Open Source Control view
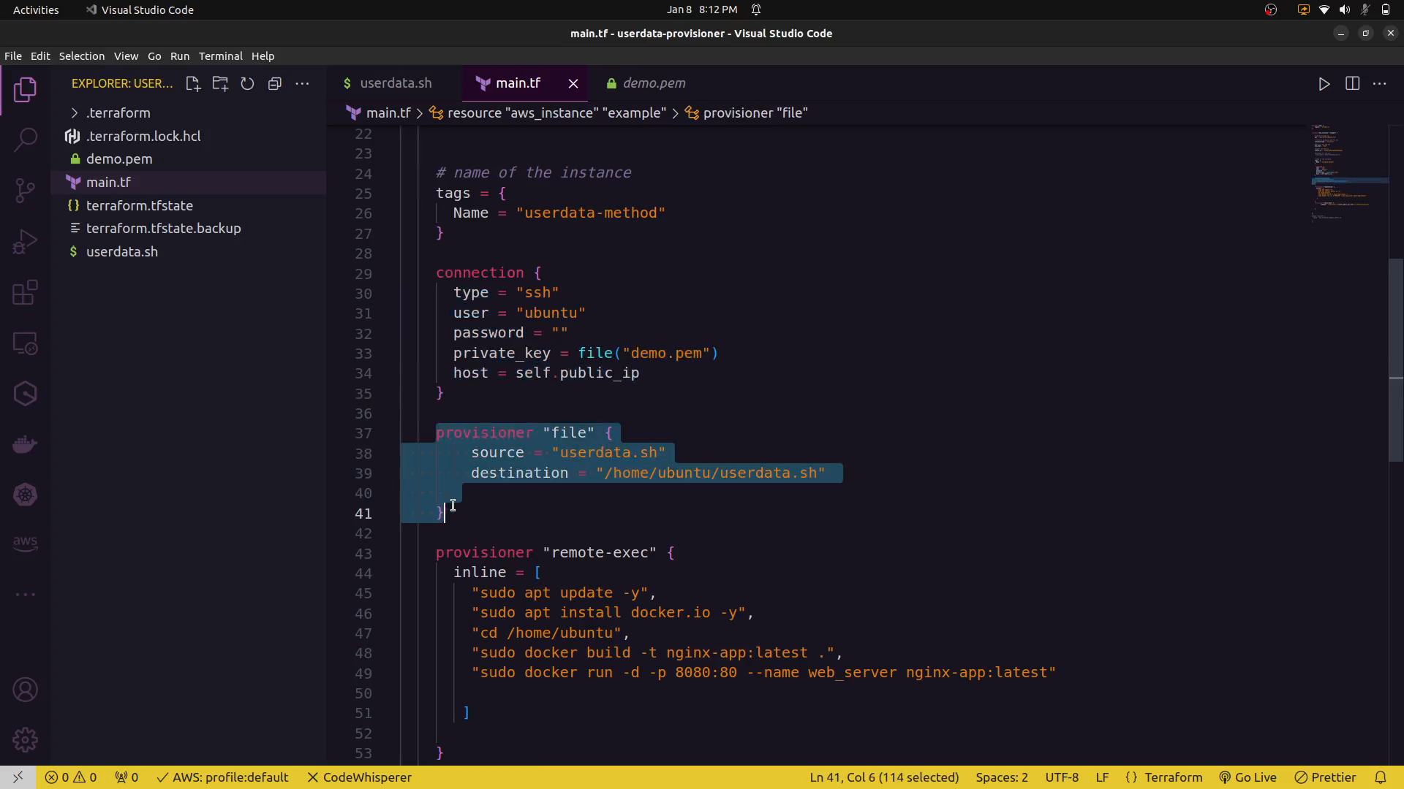The width and height of the screenshot is (1404, 789). click(26, 191)
